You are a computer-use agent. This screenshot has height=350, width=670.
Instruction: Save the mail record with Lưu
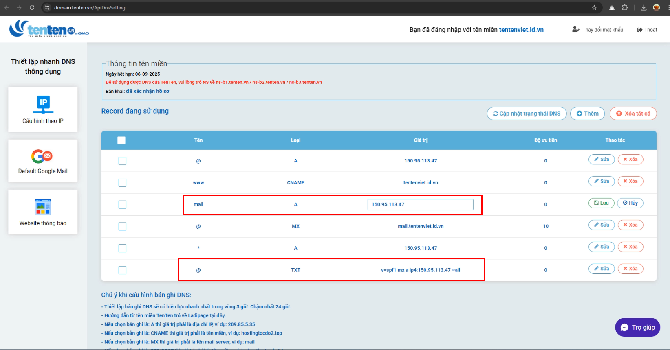click(x=601, y=203)
